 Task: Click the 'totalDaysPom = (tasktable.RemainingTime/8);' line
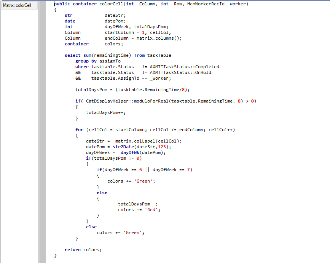tap(132, 90)
